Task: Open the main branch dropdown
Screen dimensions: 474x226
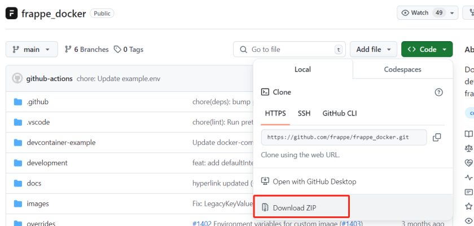Action: [x=32, y=50]
